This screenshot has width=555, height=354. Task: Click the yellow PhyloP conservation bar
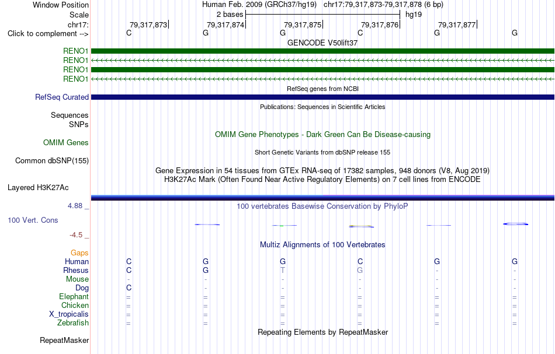361,226
